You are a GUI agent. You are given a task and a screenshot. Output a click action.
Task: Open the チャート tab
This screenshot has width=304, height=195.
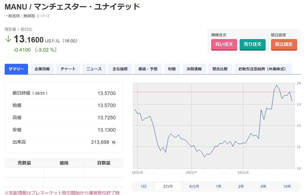point(68,69)
